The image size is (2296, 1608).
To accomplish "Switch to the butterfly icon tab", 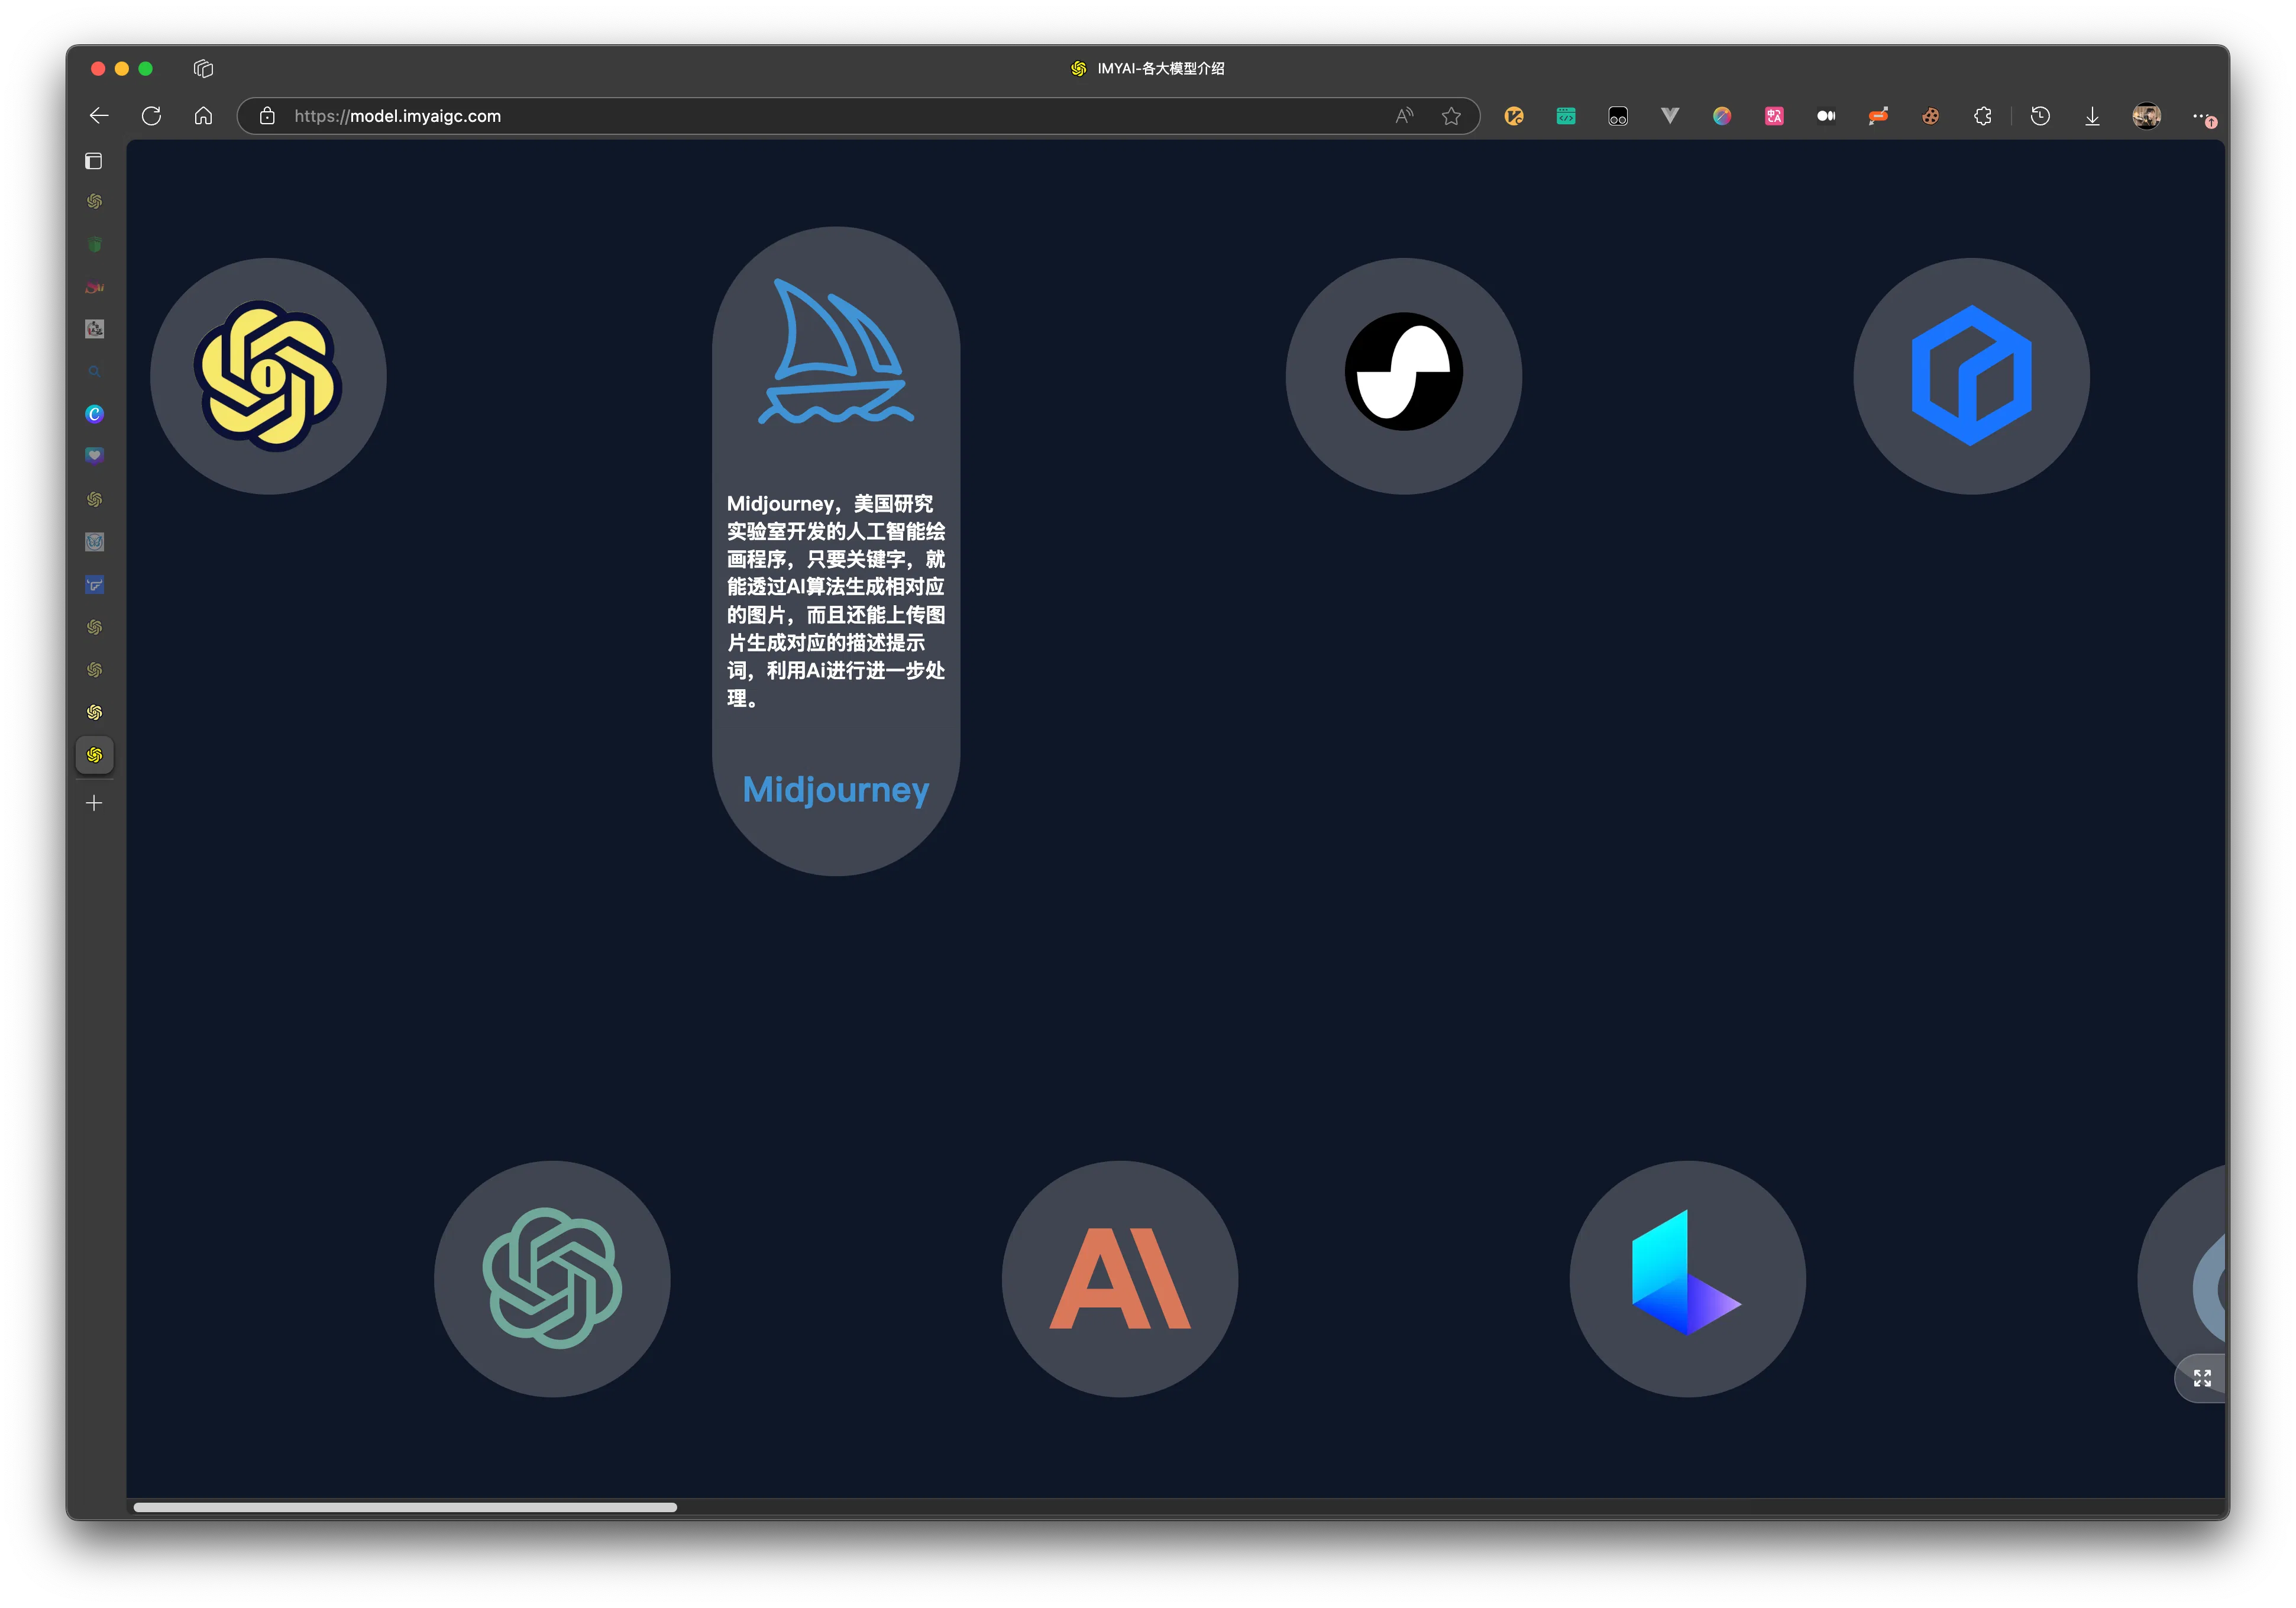I will tap(94, 542).
